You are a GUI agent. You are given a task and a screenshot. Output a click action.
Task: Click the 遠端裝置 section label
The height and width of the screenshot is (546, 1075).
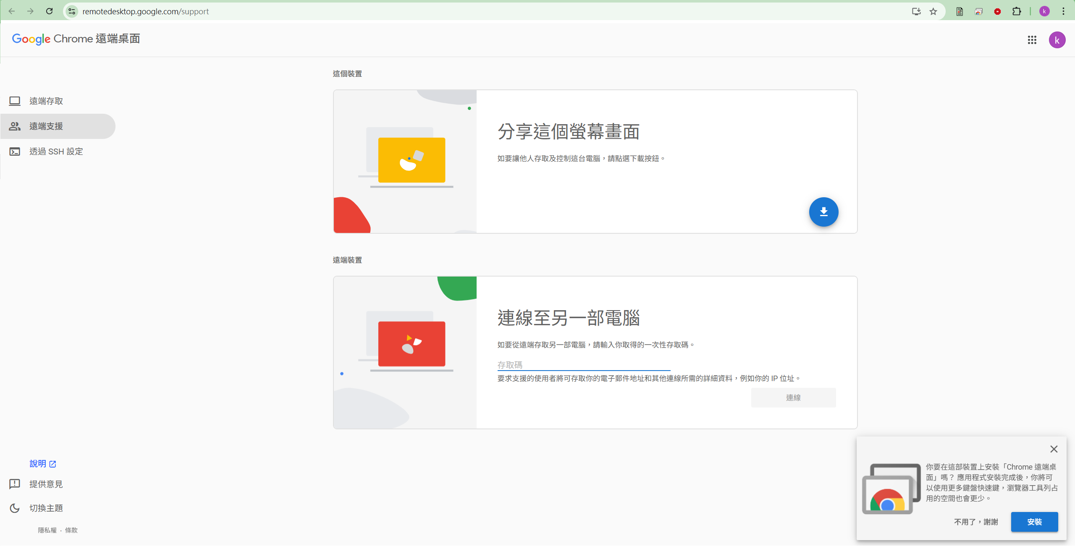347,260
